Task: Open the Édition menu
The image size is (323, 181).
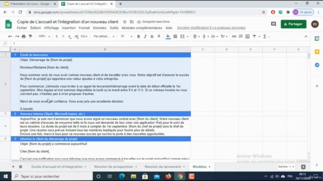Action: (35, 28)
